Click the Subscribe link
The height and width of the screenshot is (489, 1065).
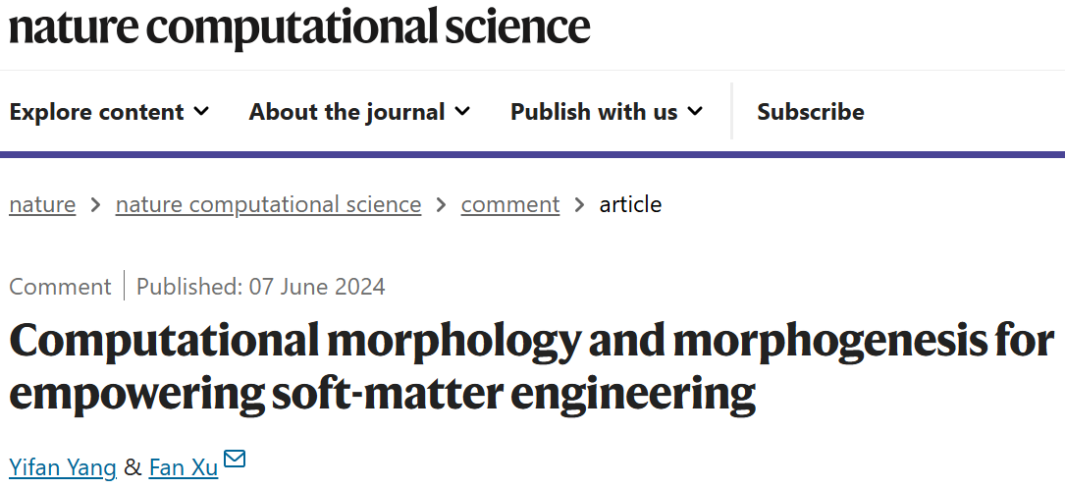click(x=810, y=112)
